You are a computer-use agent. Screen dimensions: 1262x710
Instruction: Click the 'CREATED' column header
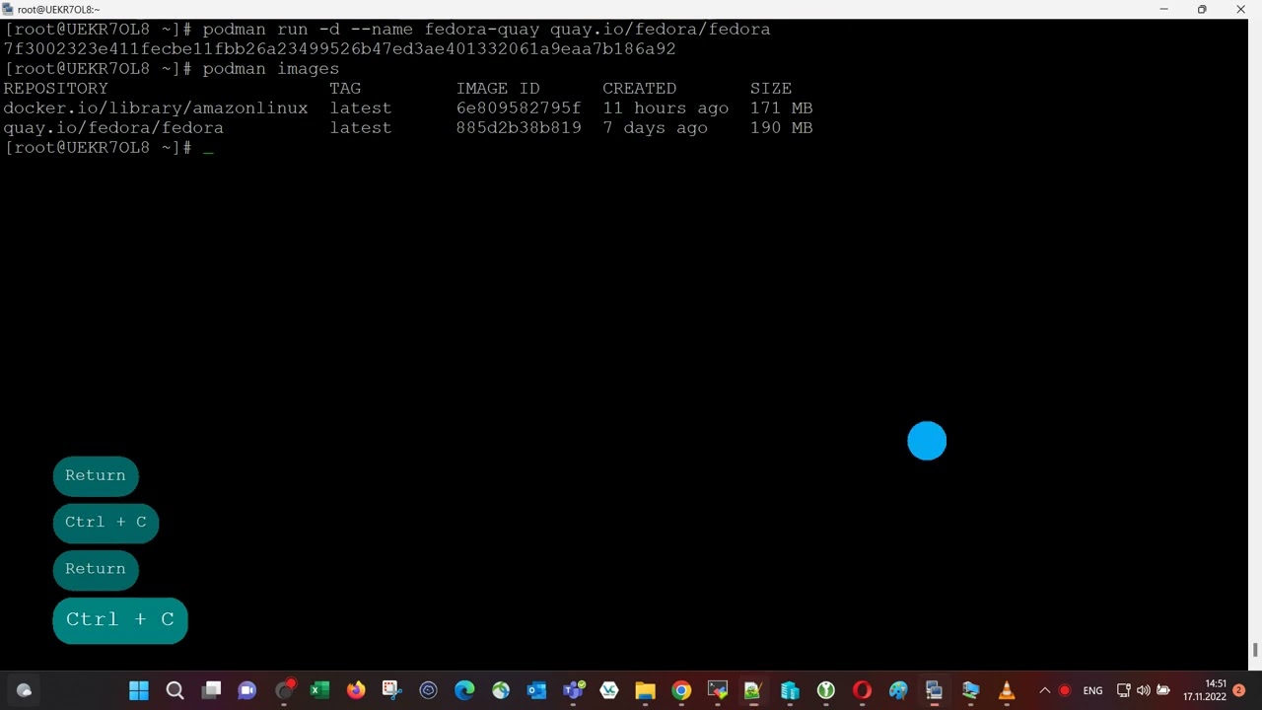(639, 89)
